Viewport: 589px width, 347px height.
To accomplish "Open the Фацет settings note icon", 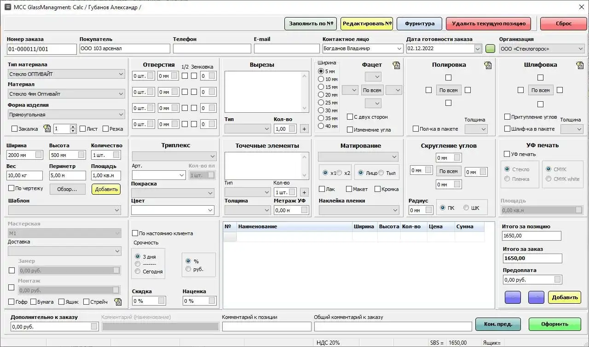I will click(396, 65).
